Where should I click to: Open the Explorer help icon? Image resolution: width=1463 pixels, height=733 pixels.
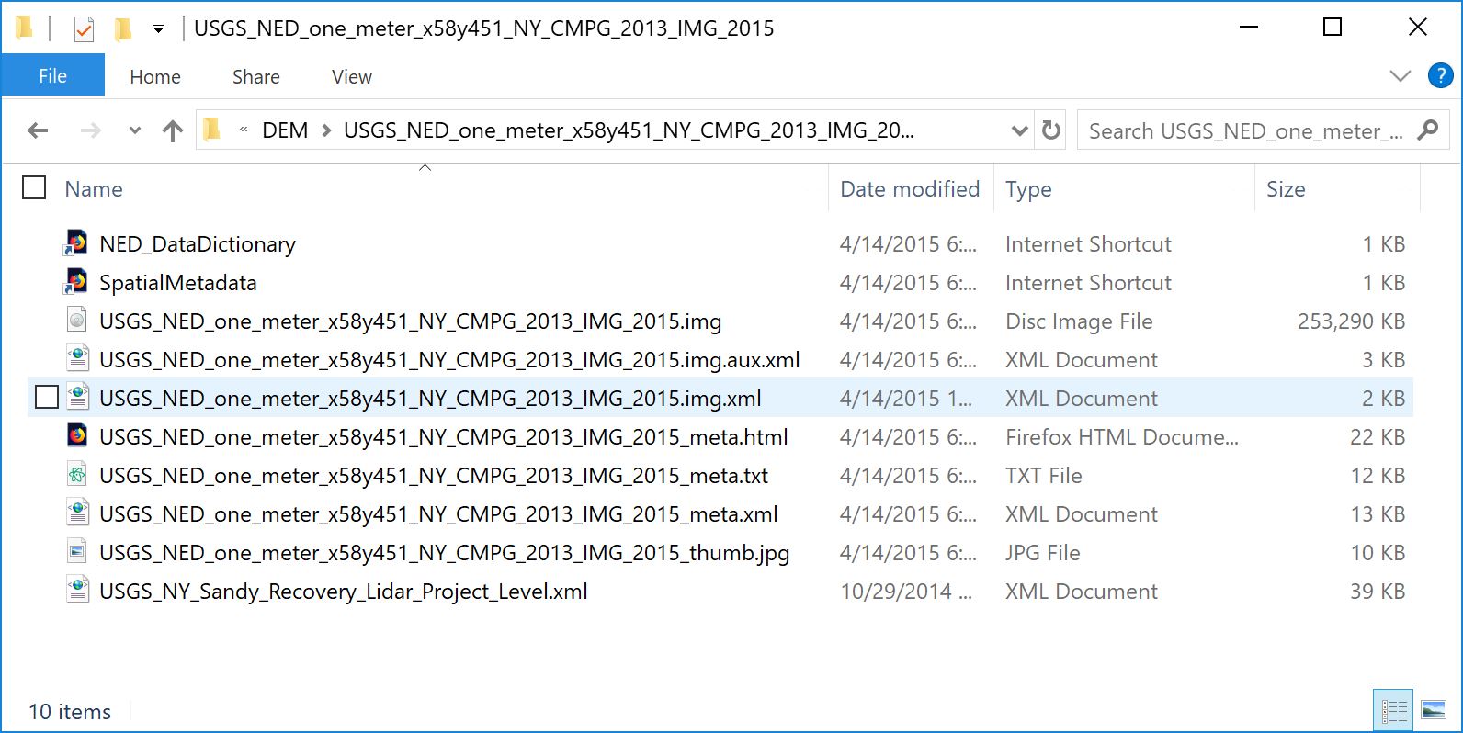[1440, 76]
